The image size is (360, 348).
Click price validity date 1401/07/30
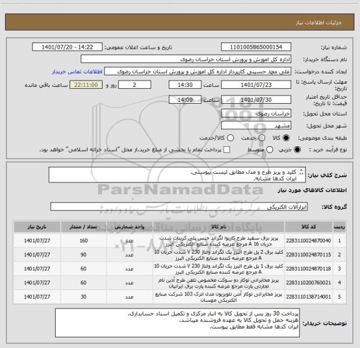point(256,99)
